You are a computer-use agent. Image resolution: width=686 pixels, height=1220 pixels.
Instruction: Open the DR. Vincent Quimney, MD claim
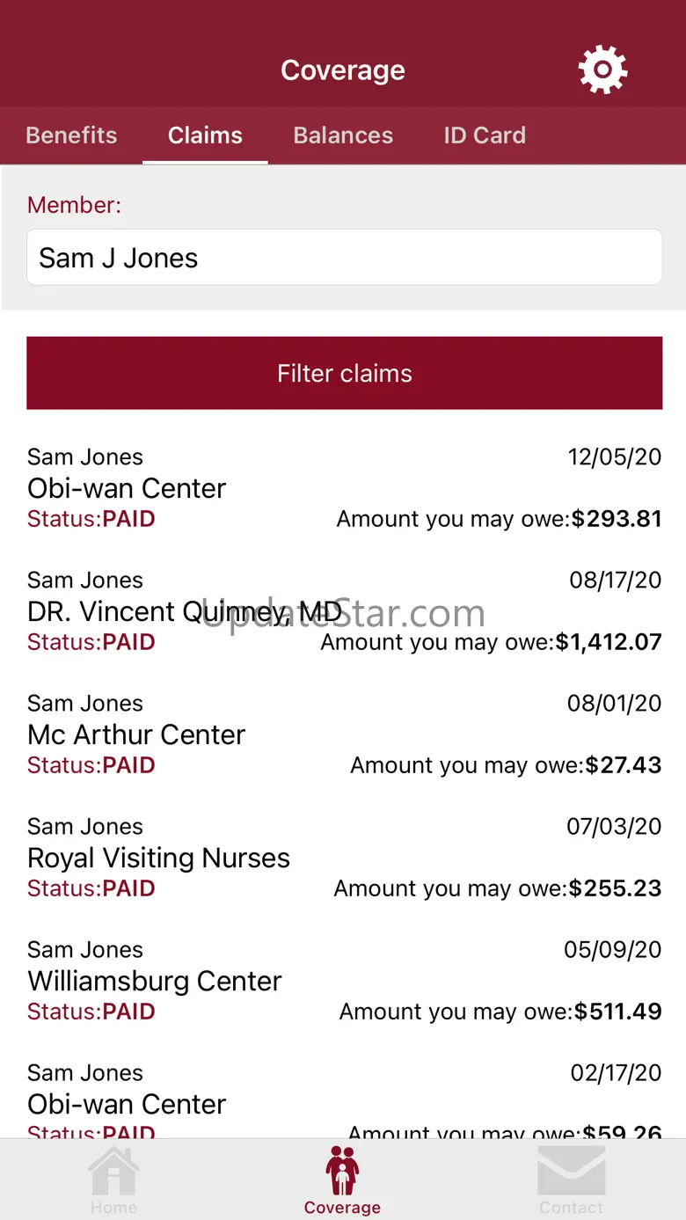[x=344, y=610]
